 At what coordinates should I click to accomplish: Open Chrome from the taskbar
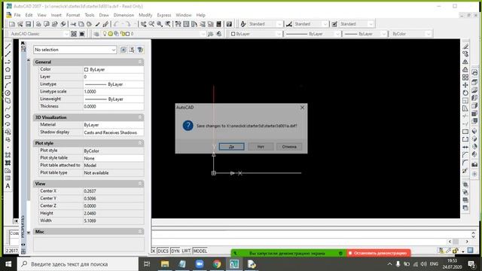coord(217,264)
